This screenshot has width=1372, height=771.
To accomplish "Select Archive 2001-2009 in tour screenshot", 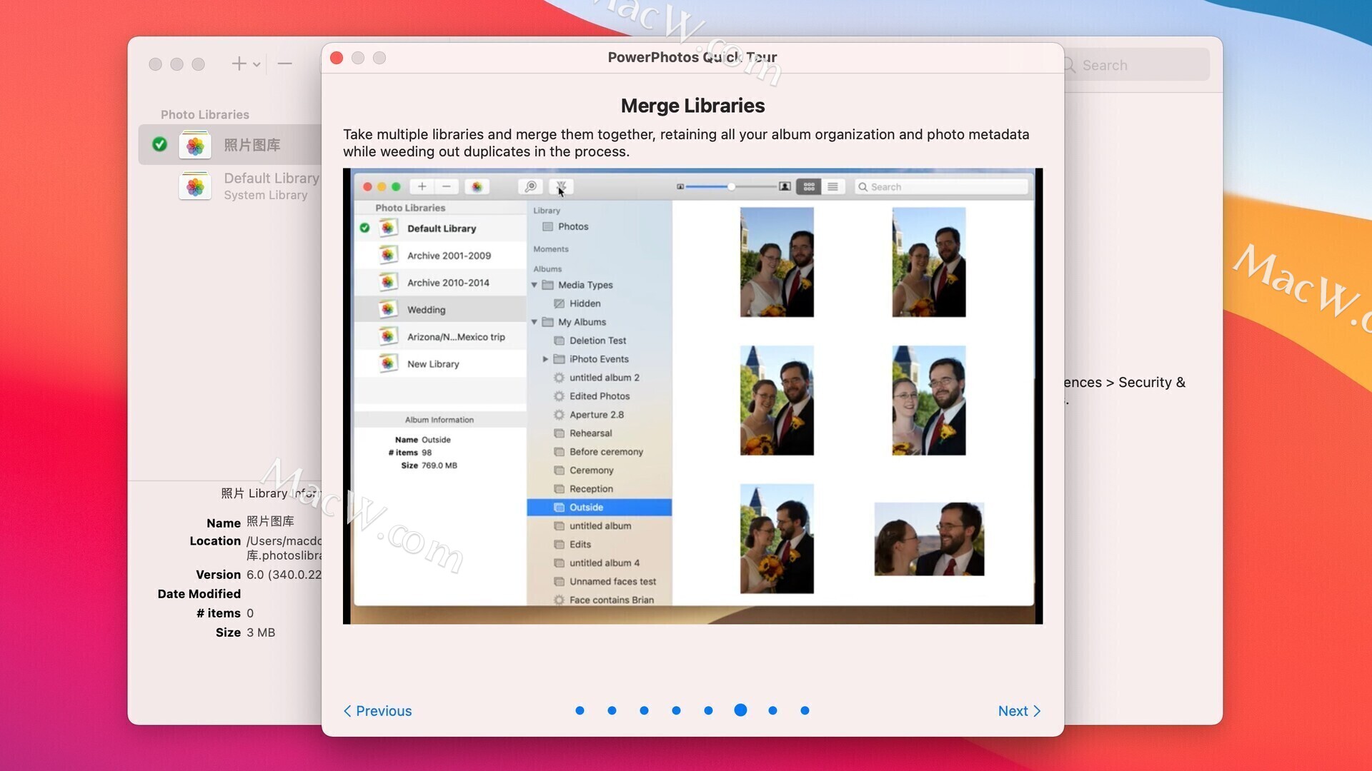I will (440, 256).
